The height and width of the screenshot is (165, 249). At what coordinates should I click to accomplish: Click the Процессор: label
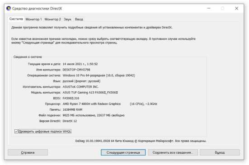pyautogui.click(x=53, y=104)
